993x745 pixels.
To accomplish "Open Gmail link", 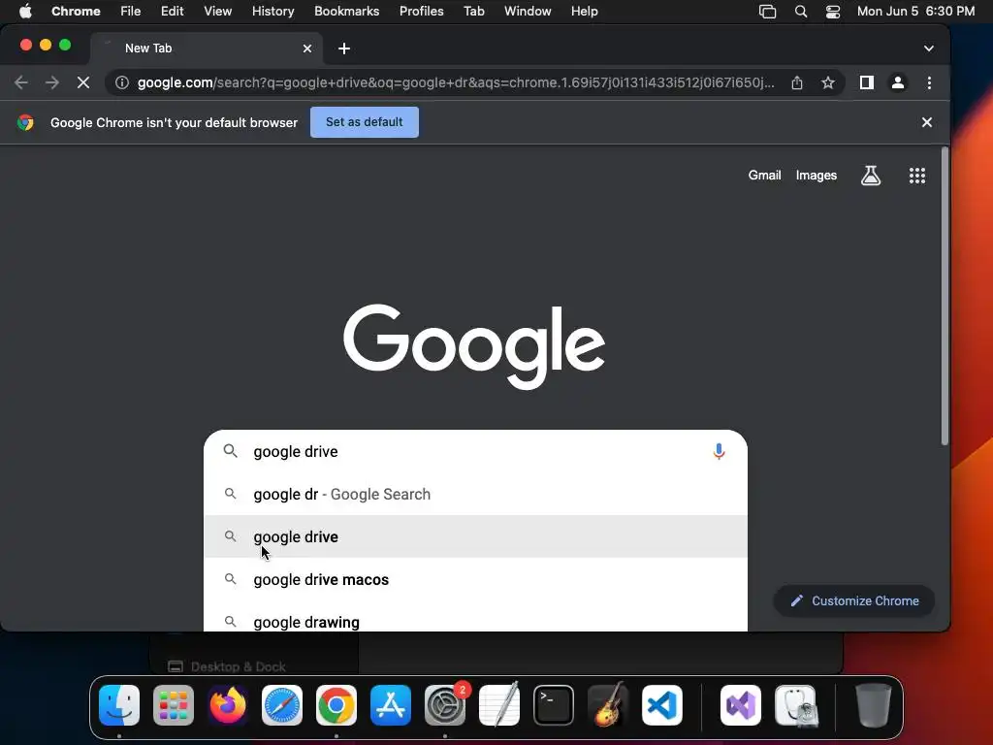I will tap(764, 176).
